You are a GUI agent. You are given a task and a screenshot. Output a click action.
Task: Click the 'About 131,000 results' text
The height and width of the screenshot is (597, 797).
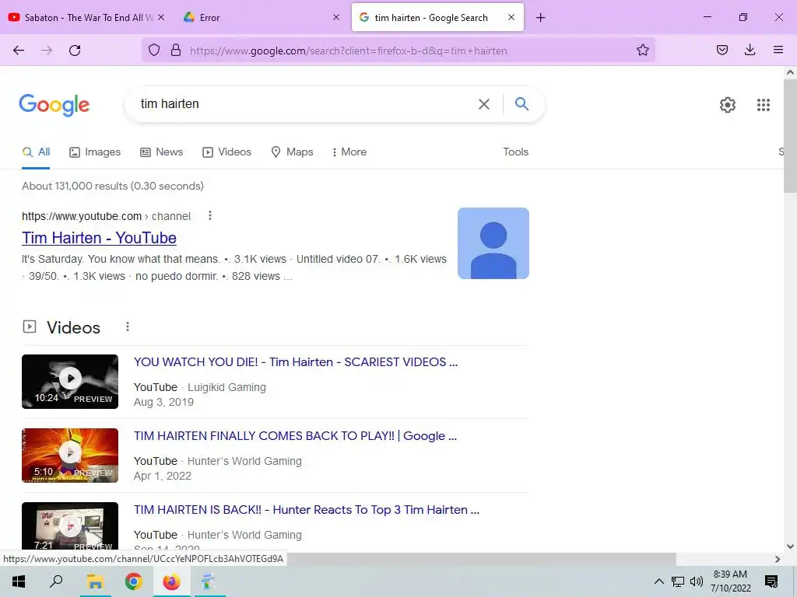(113, 186)
